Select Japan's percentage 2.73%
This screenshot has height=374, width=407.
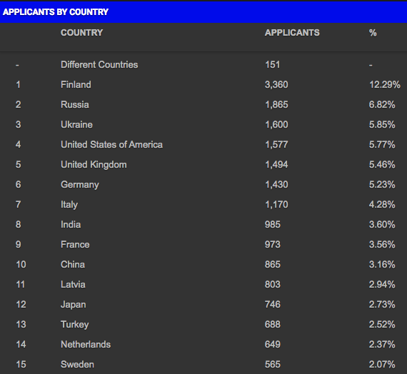[382, 305]
